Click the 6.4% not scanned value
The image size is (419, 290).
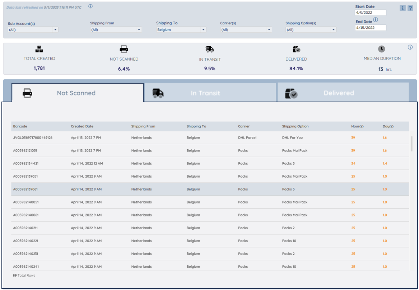(124, 69)
